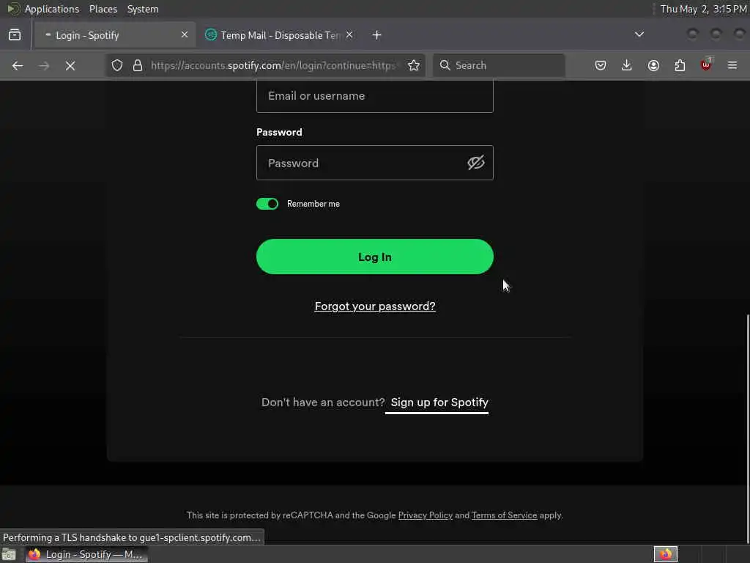Click the Password input field
Viewport: 750px width, 563px height.
coord(374,163)
